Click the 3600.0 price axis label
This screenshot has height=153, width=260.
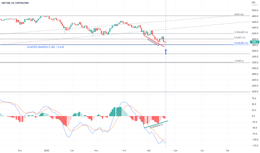tap(255, 51)
